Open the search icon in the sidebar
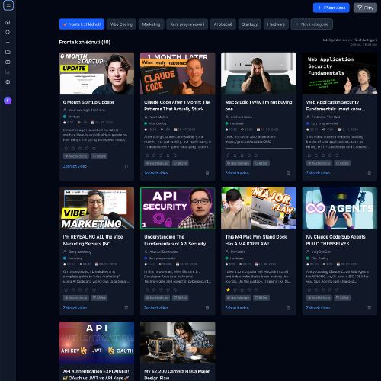381x381 pixels. click(8, 32)
